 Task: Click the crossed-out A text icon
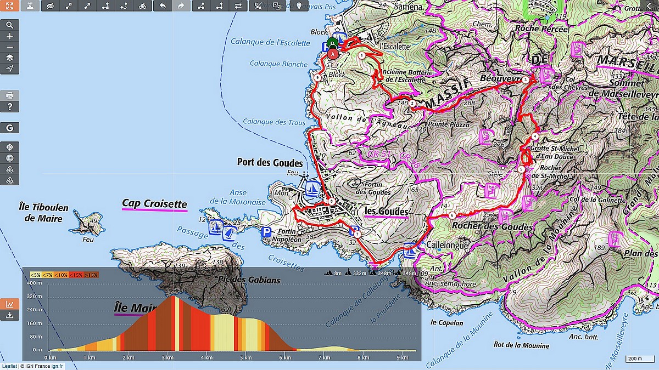(x=258, y=6)
